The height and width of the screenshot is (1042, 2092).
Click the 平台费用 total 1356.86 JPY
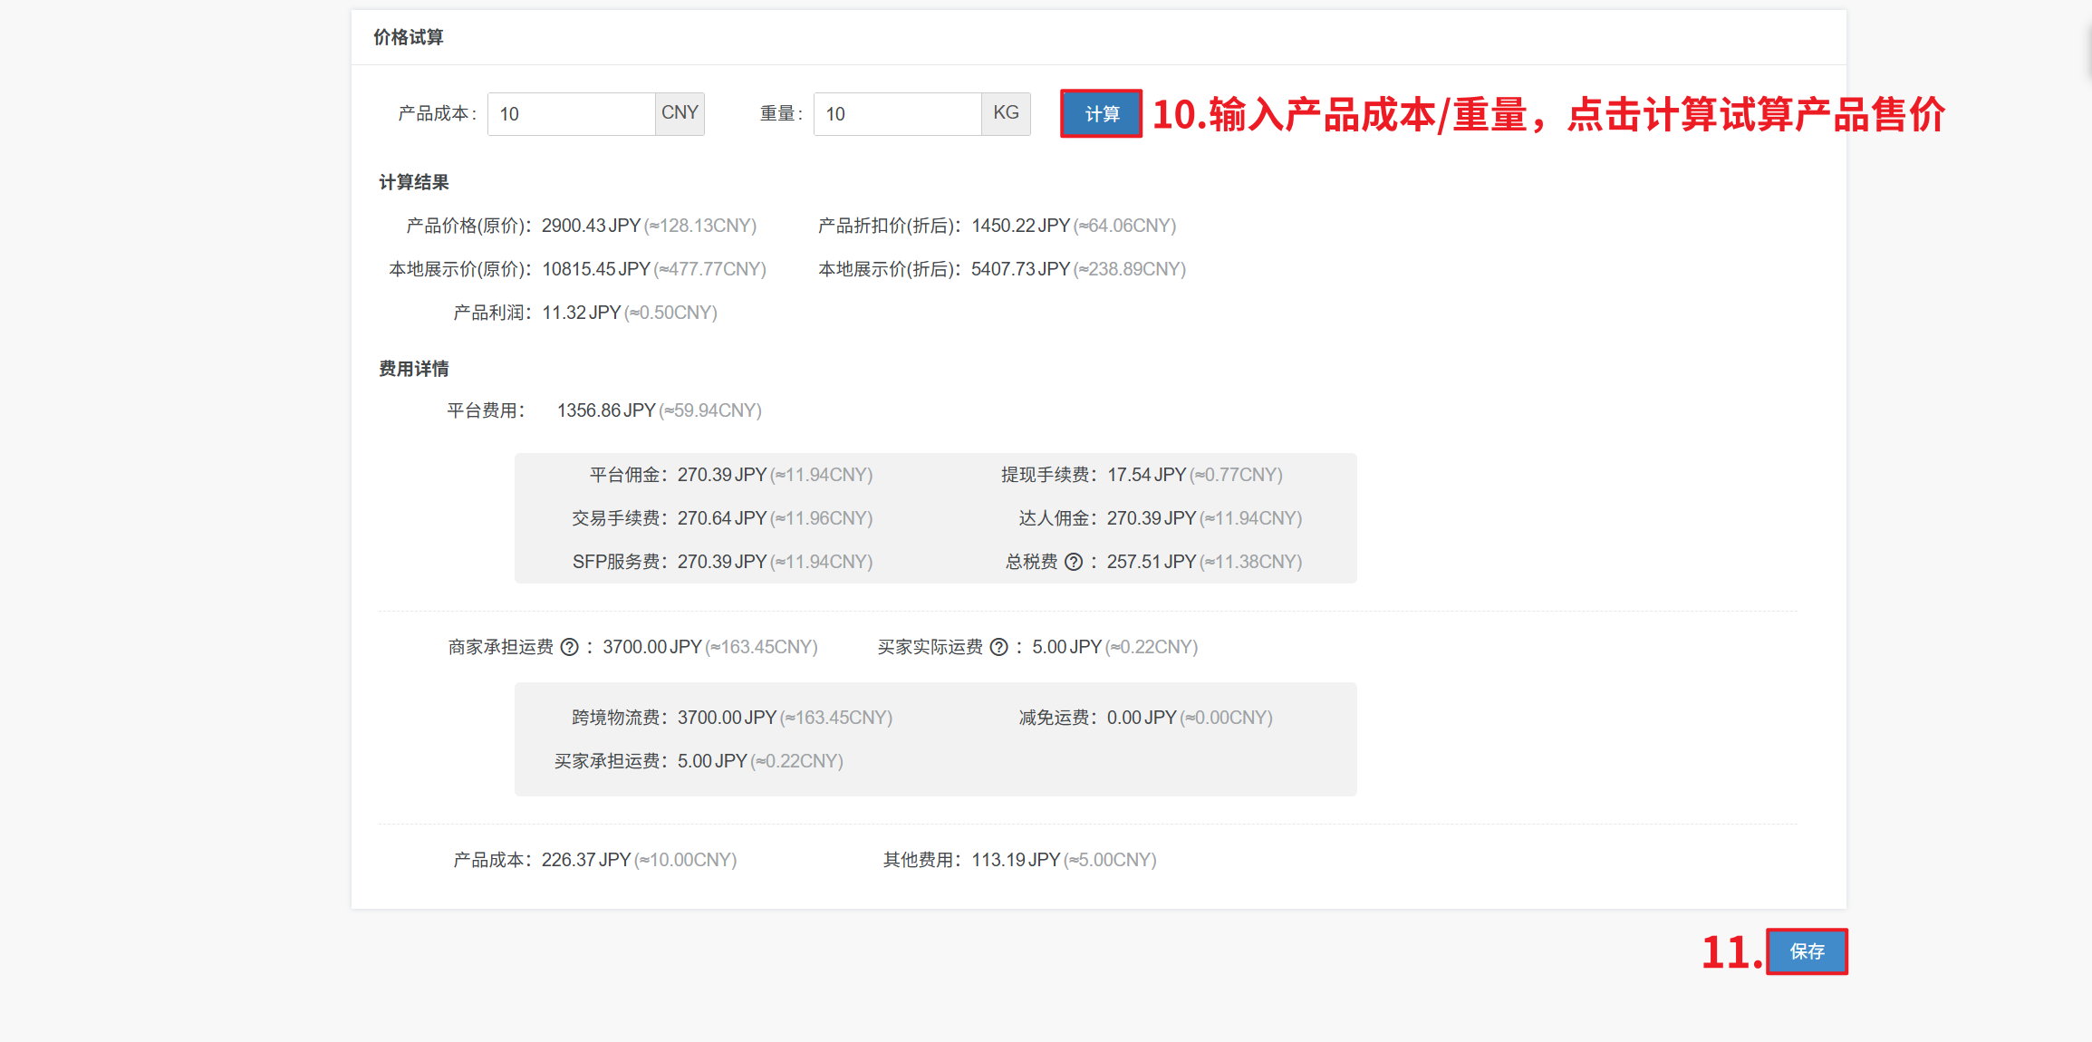605,410
